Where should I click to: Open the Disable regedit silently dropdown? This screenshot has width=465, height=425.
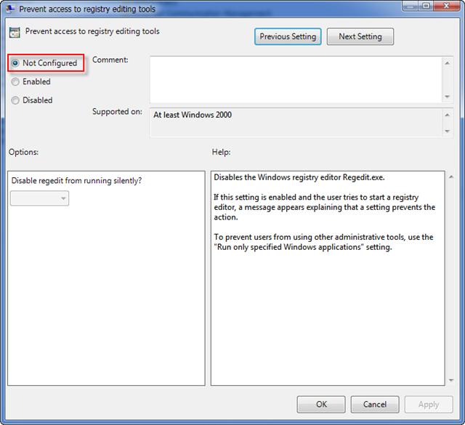39,198
